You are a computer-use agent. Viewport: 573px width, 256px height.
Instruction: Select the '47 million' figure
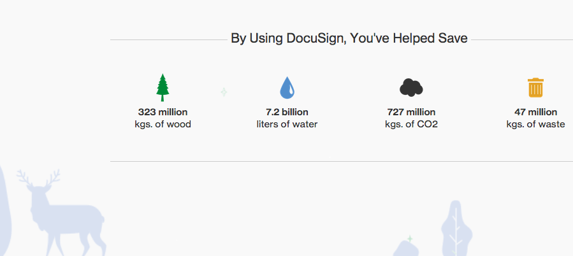(536, 111)
